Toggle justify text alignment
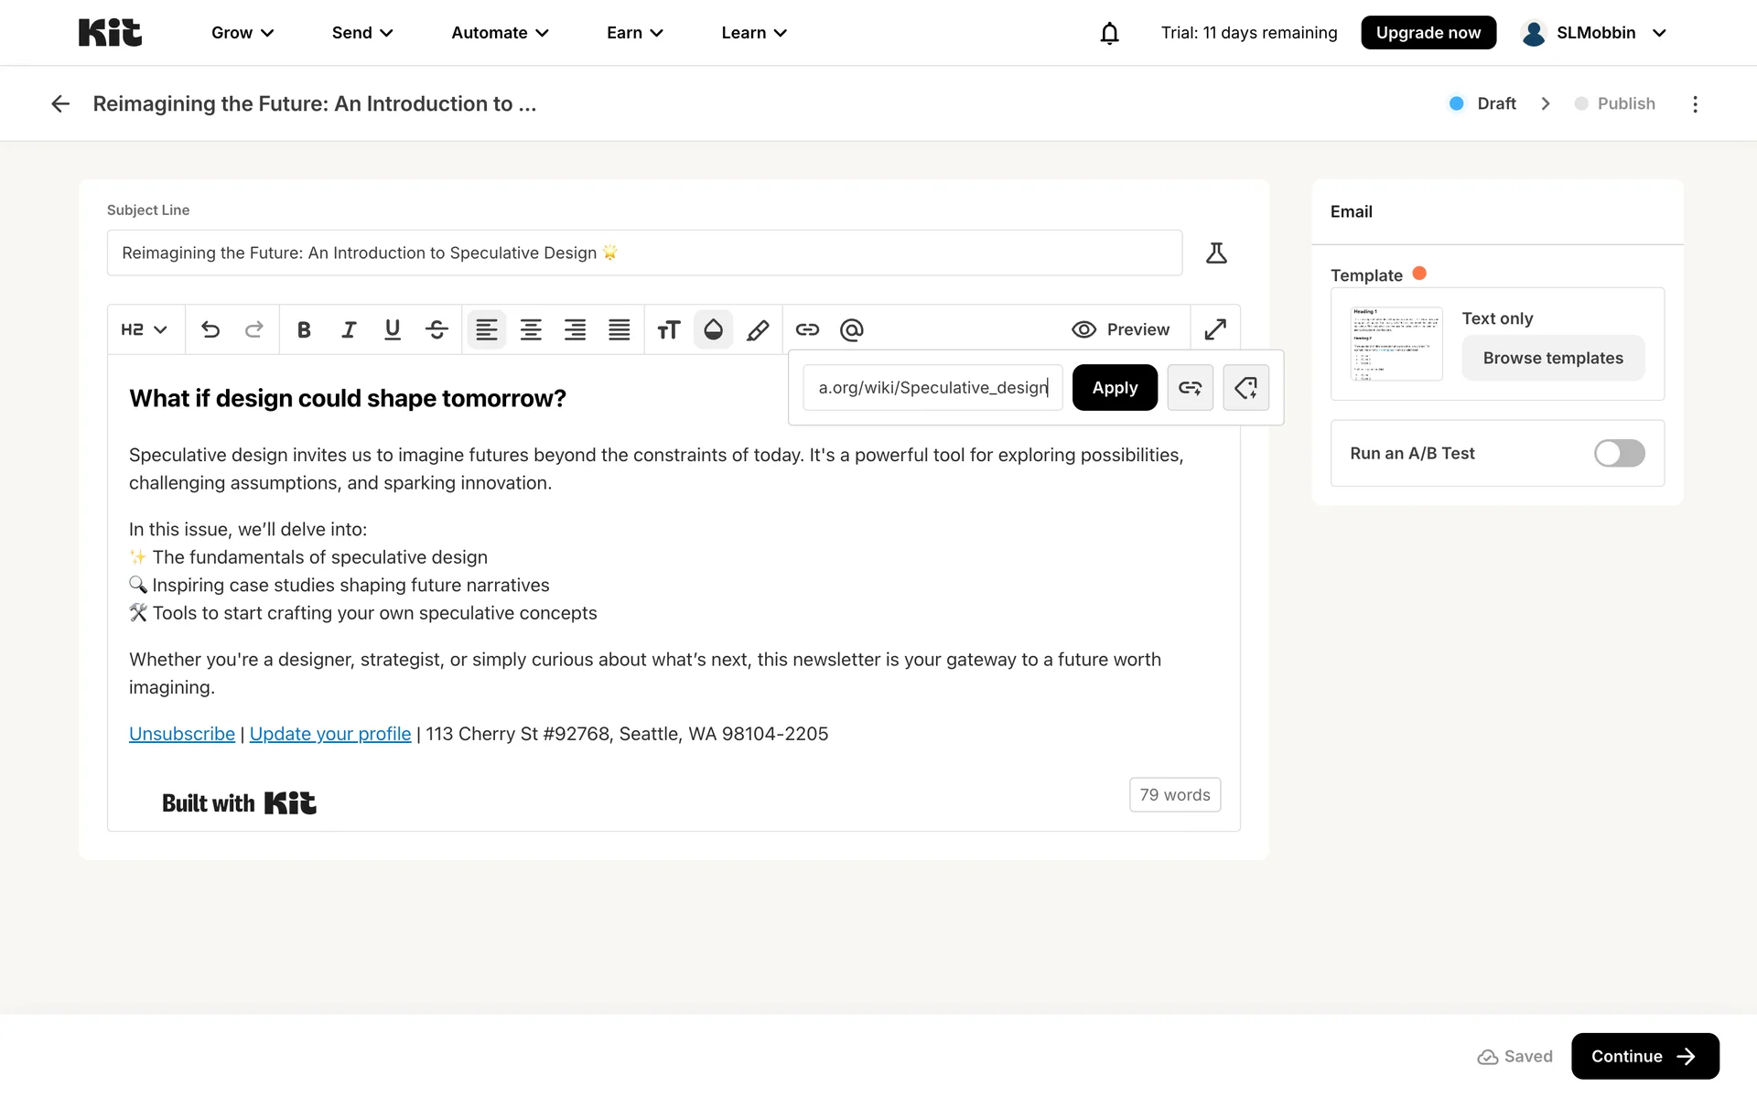The width and height of the screenshot is (1757, 1098). point(620,329)
